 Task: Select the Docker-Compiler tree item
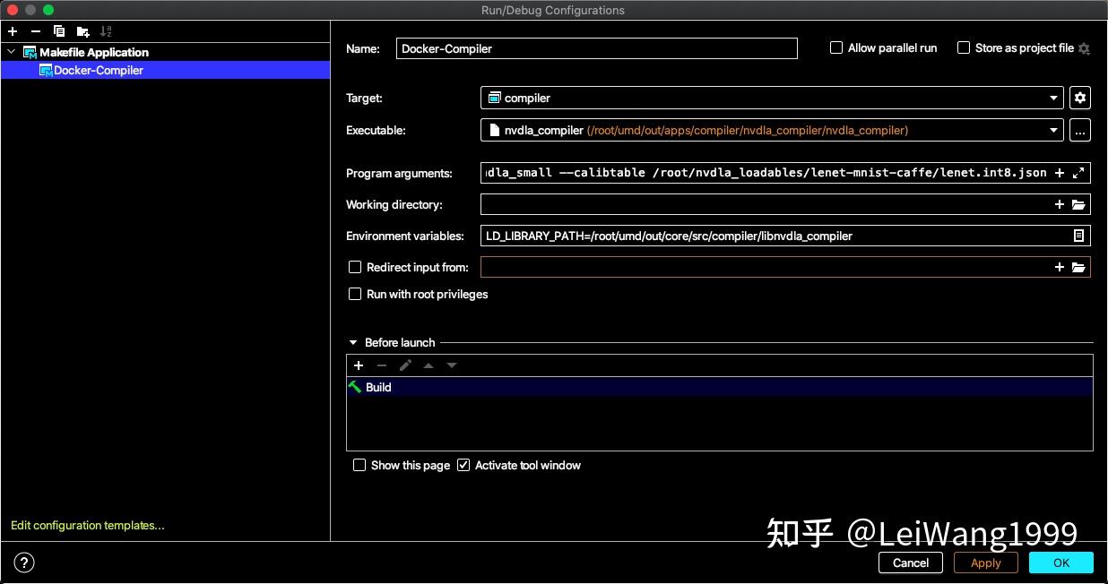99,70
